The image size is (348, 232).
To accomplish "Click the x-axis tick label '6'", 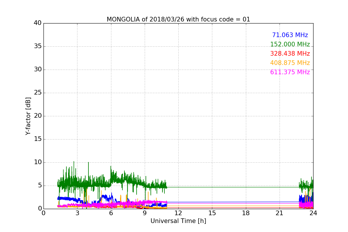I will coord(111,213).
